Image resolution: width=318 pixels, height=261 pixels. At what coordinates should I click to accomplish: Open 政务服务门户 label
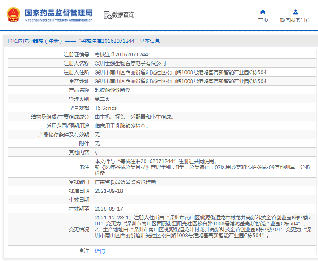click(x=295, y=20)
